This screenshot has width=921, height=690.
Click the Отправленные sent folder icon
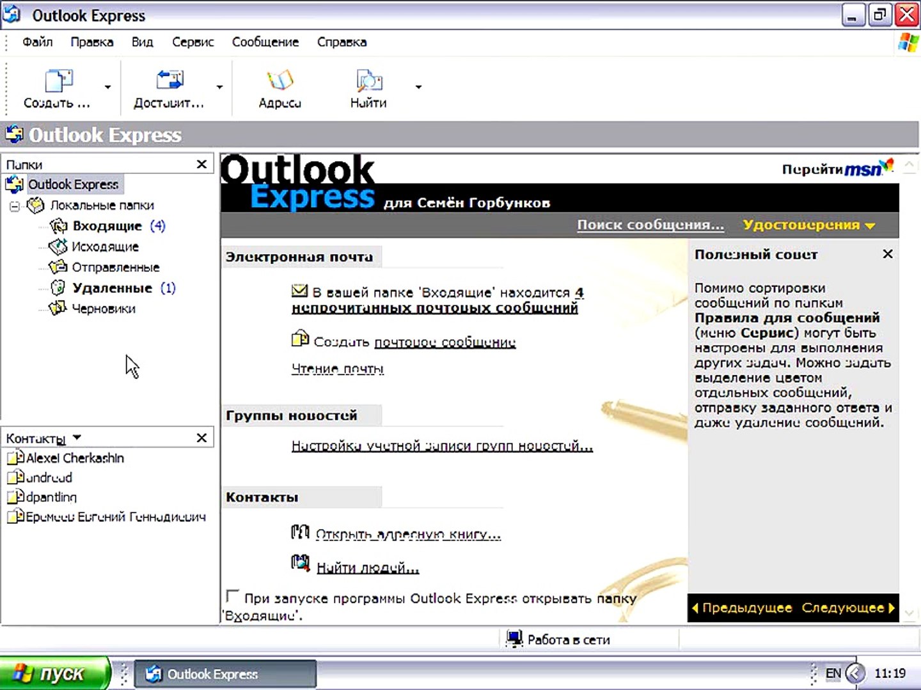tap(58, 267)
